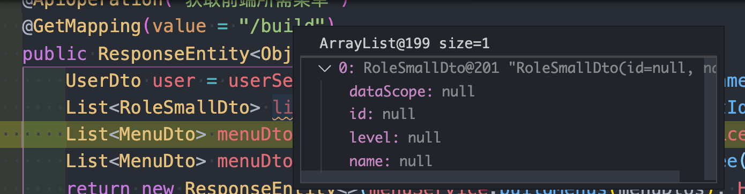
Task: Click 'ResponseEntity<Obj' return type text
Action: click(x=195, y=54)
